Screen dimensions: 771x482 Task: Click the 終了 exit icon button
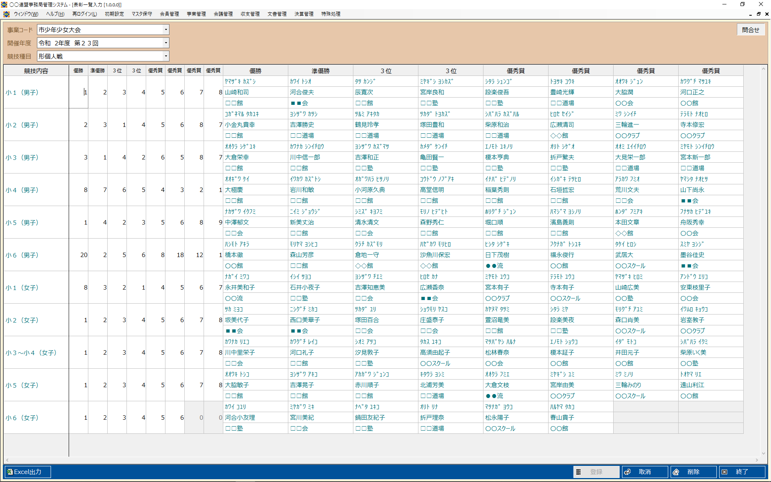pyautogui.click(x=724, y=472)
